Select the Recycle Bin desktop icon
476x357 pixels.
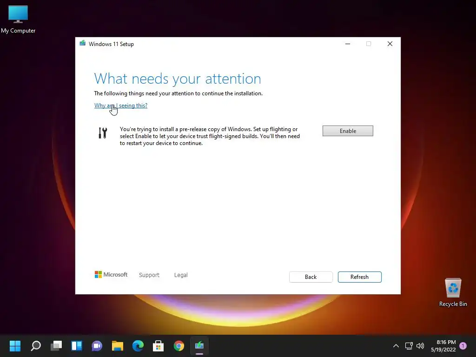pos(453,292)
